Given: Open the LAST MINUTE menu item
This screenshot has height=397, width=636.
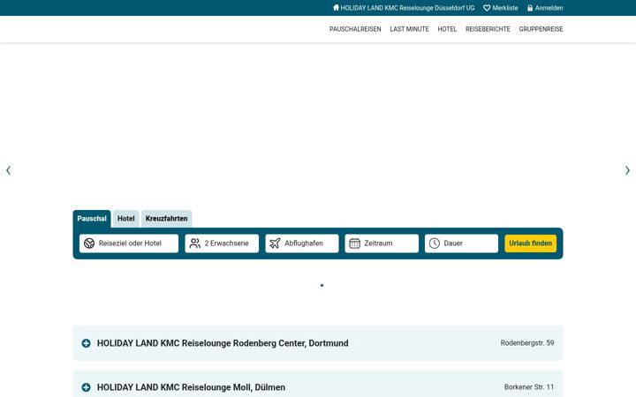Looking at the screenshot, I should (x=409, y=29).
